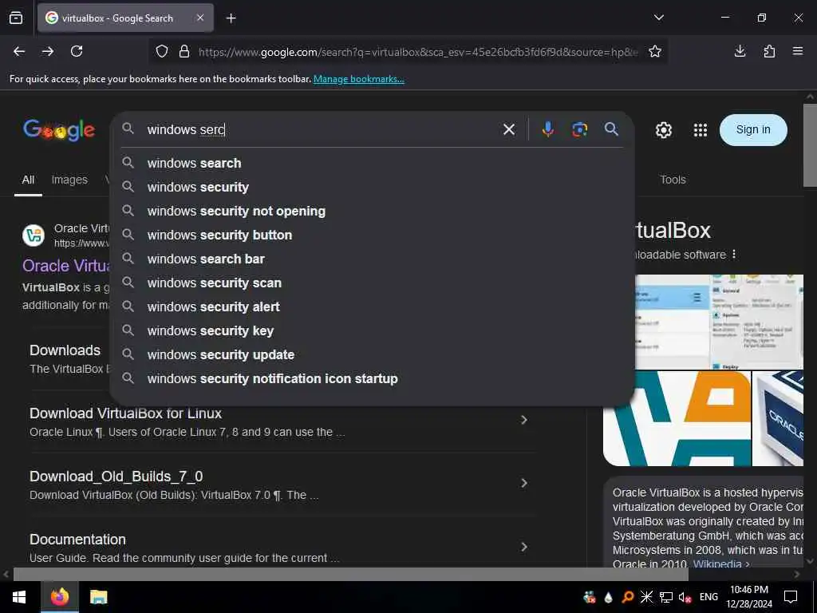Viewport: 817px width, 613px height.
Task: View site security padlock information
Action: 184,52
